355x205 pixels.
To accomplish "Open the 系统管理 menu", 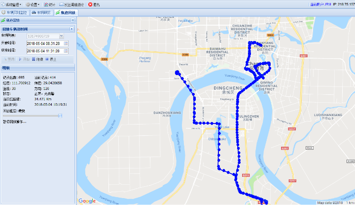I will pos(11,4).
